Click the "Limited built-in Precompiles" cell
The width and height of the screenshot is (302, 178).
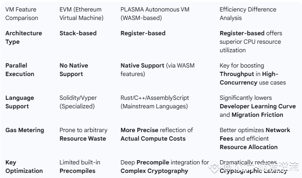coord(80,167)
